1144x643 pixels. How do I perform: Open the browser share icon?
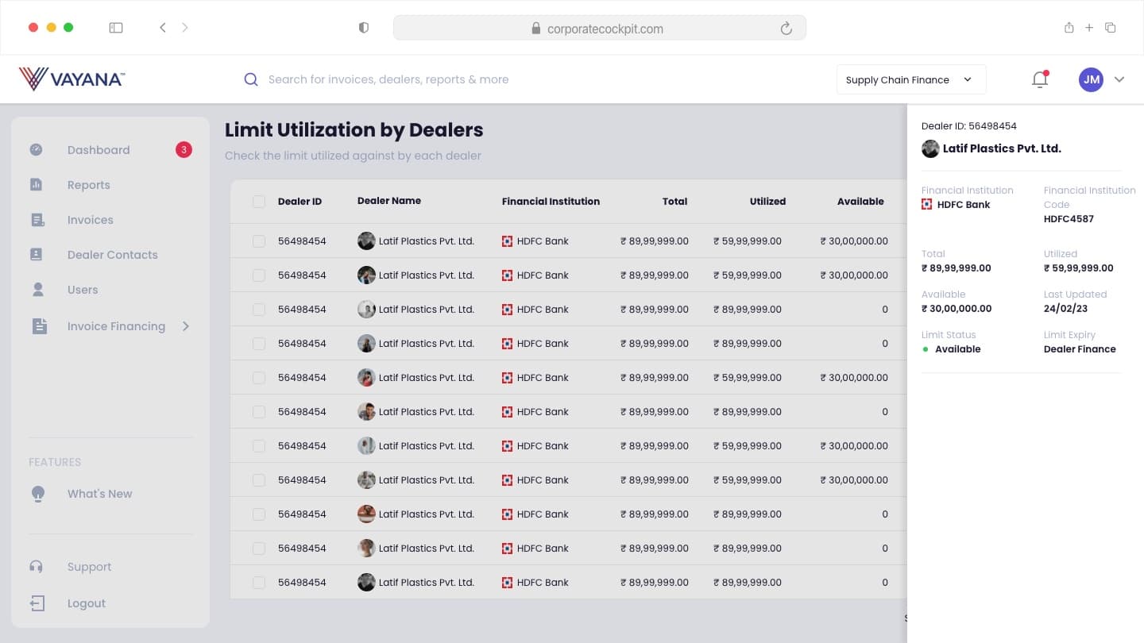(x=1069, y=28)
